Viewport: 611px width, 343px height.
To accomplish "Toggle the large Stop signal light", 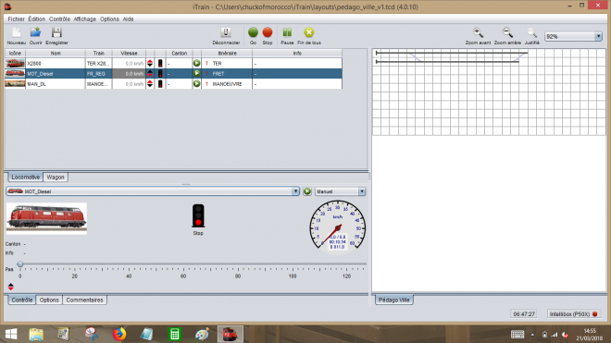I will point(198,215).
